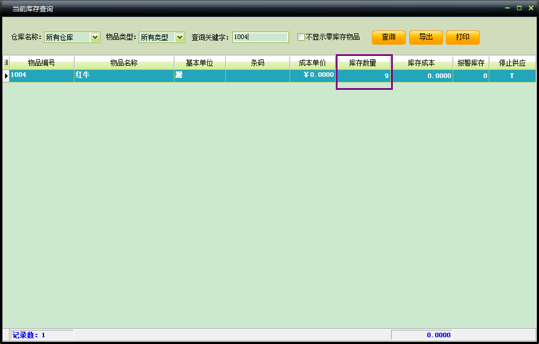Image resolution: width=539 pixels, height=344 pixels.
Task: Select the row indicator arrow for 1004
Action: pyautogui.click(x=6, y=76)
